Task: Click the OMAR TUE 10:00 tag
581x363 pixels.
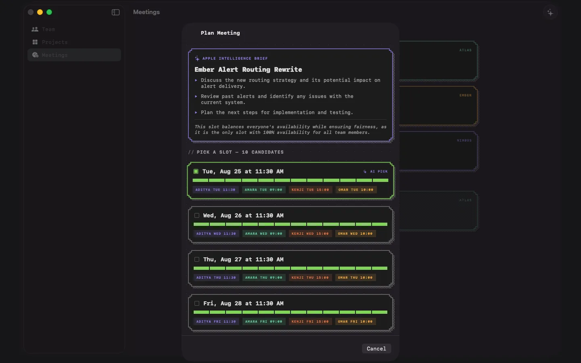Action: pyautogui.click(x=356, y=190)
